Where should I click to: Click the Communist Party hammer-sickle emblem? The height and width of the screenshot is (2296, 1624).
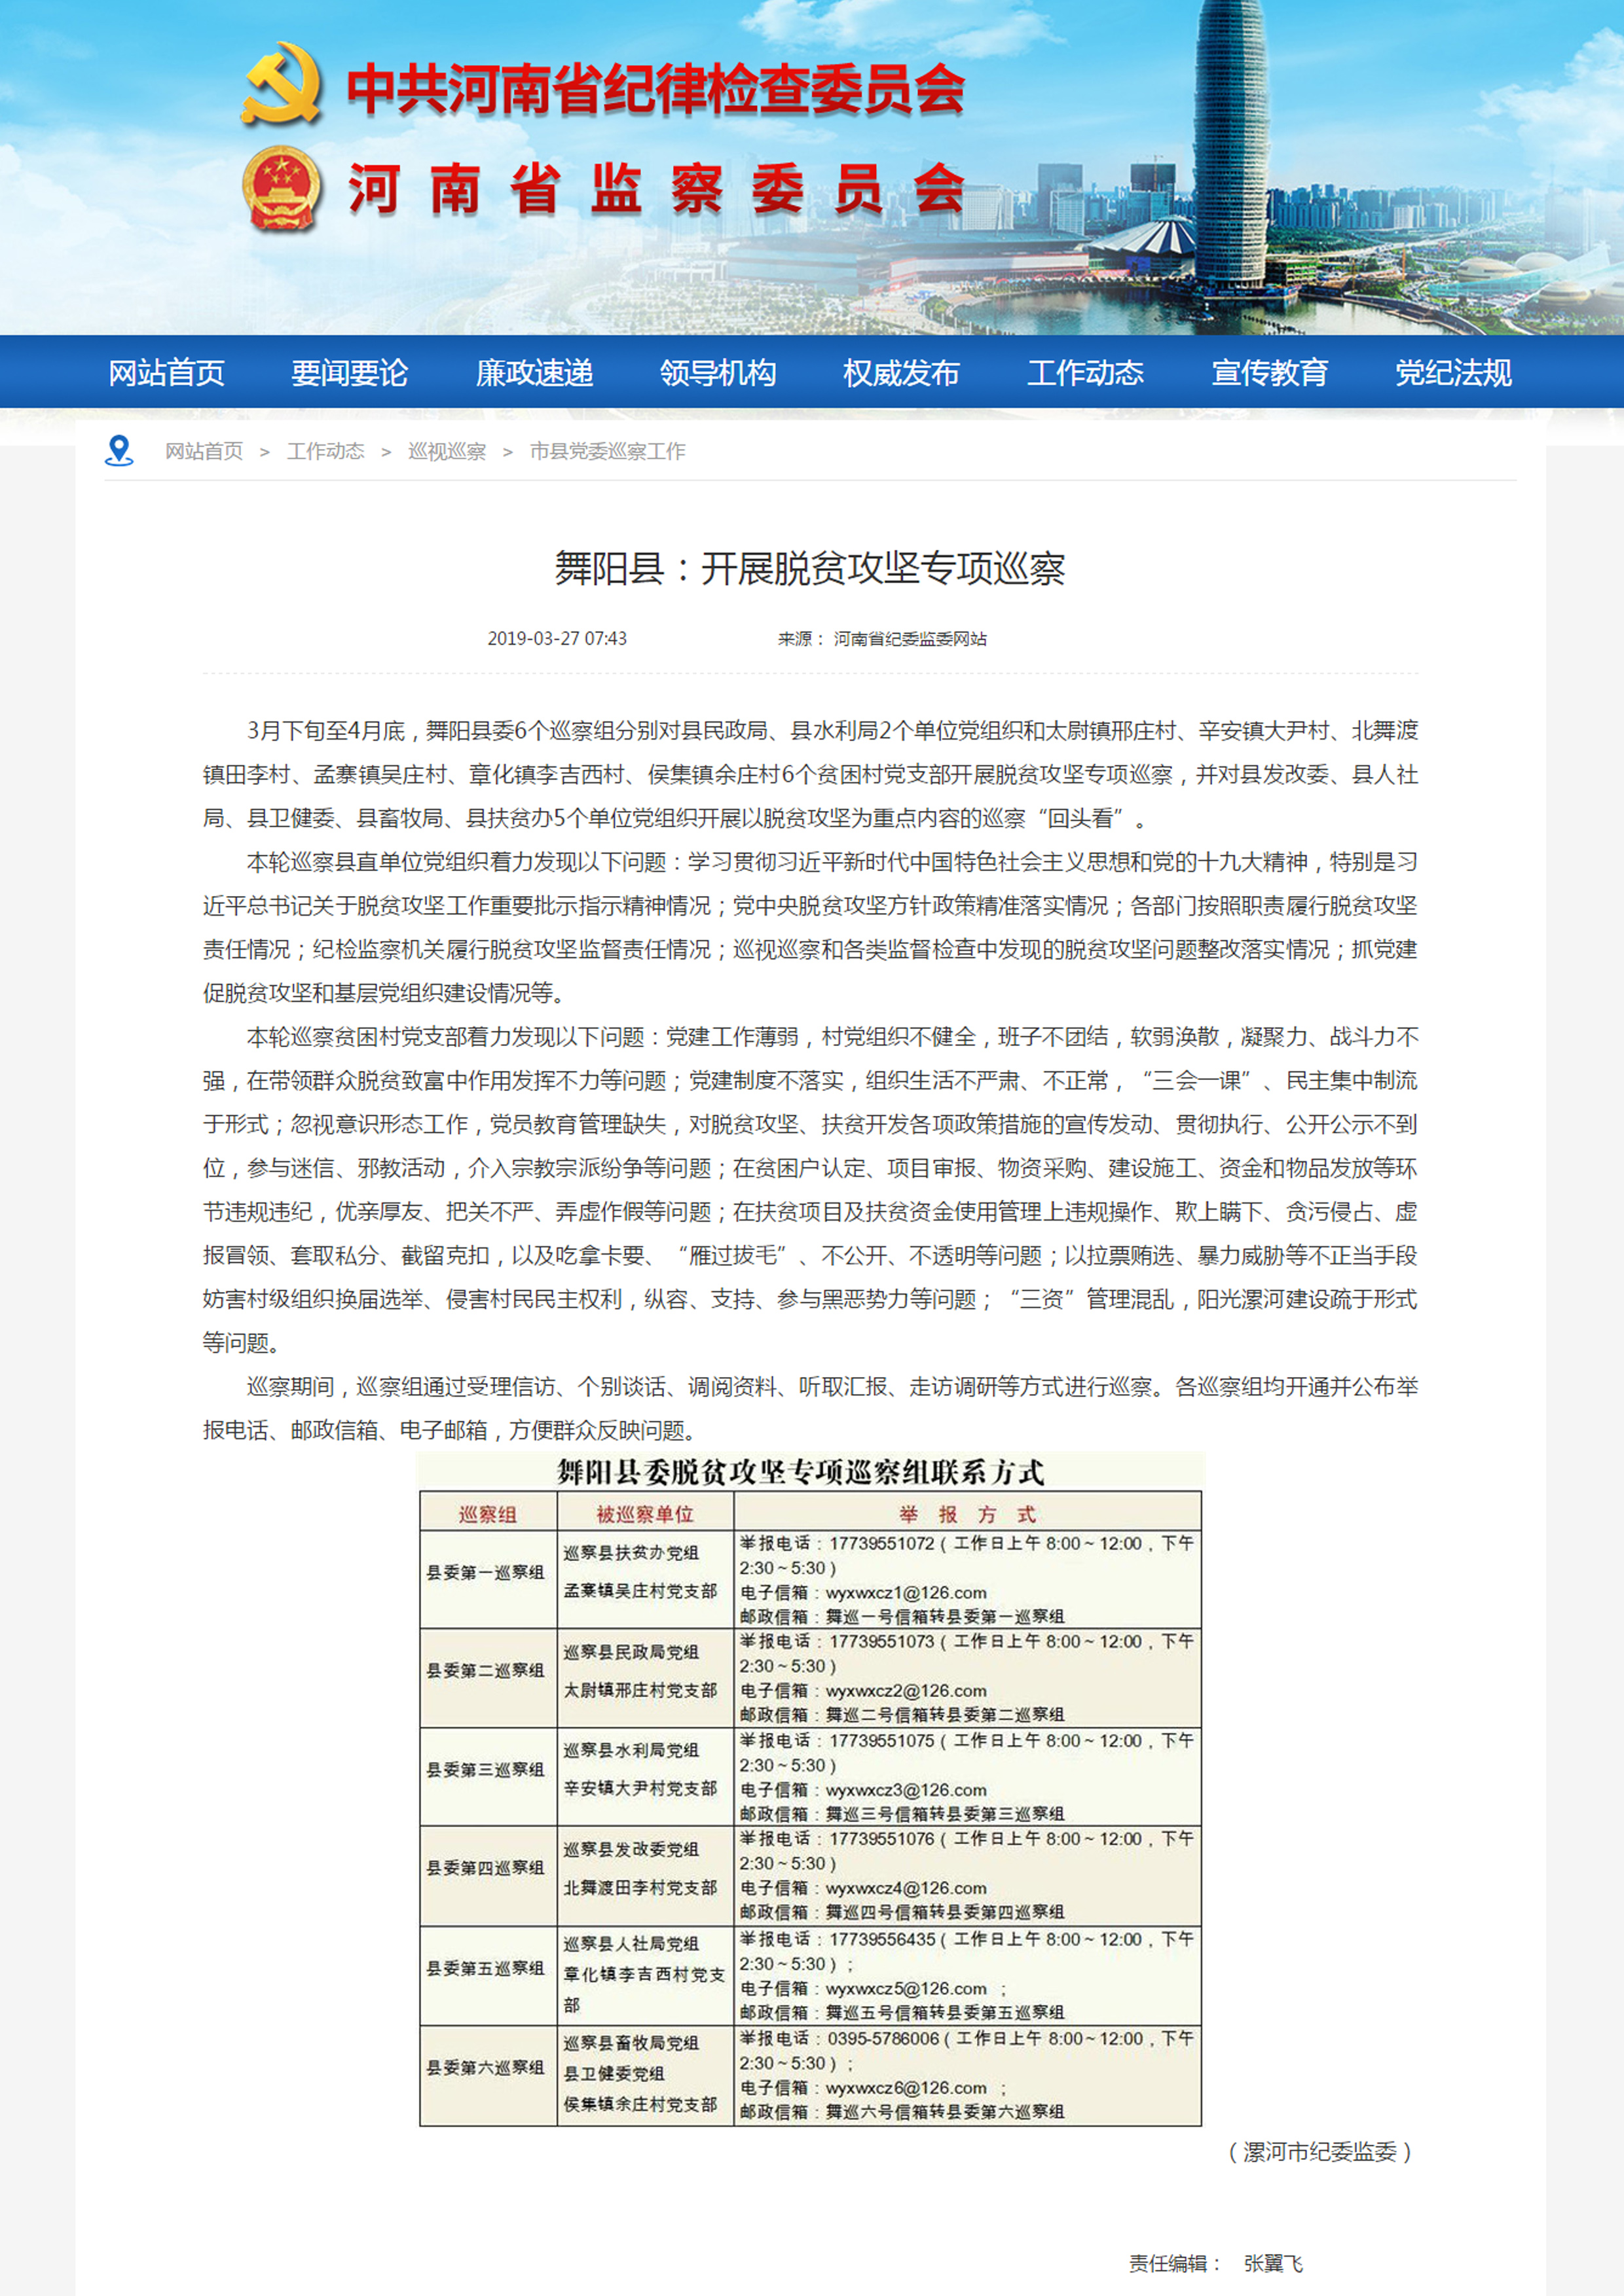281,83
